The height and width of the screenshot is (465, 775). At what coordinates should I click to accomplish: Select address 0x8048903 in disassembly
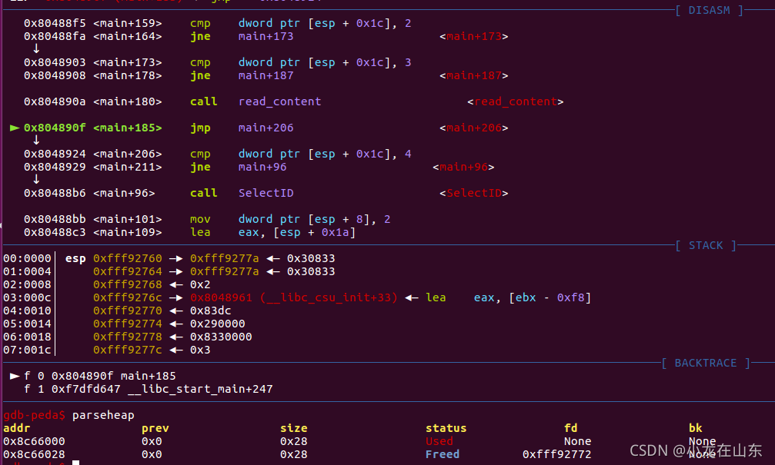click(55, 63)
